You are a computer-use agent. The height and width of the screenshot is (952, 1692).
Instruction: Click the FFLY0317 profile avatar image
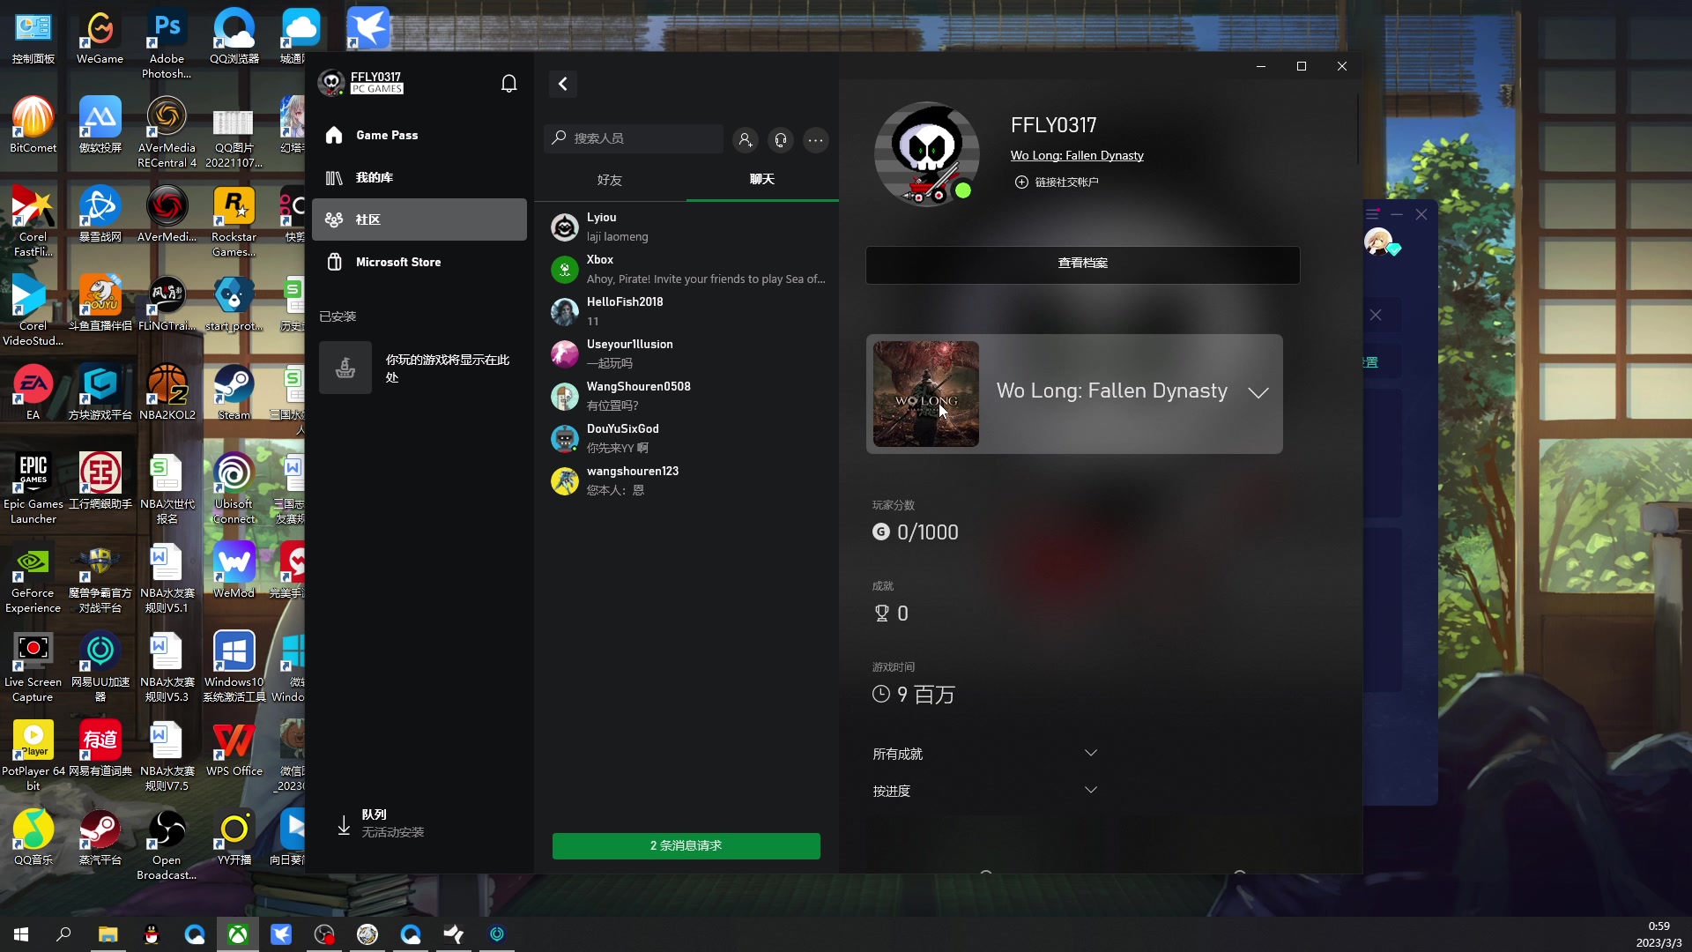[926, 153]
